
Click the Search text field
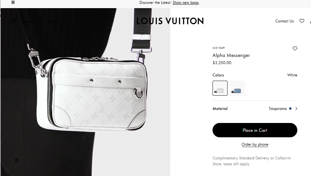(x=52, y=21)
